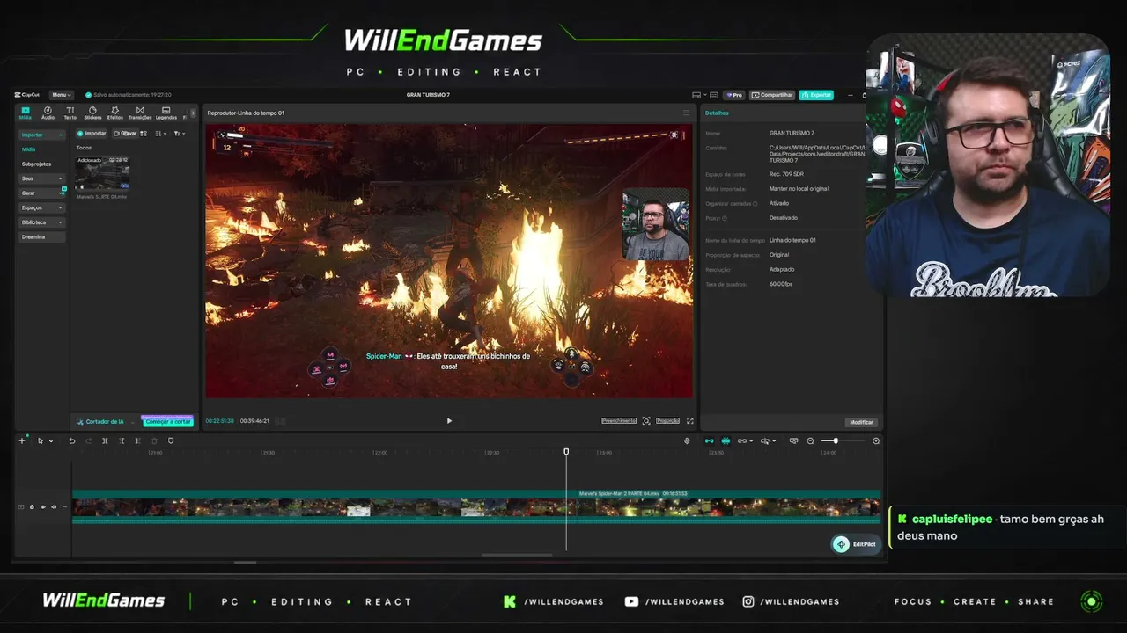The height and width of the screenshot is (633, 1127).
Task: Split the clip at the playhead
Action: (105, 440)
